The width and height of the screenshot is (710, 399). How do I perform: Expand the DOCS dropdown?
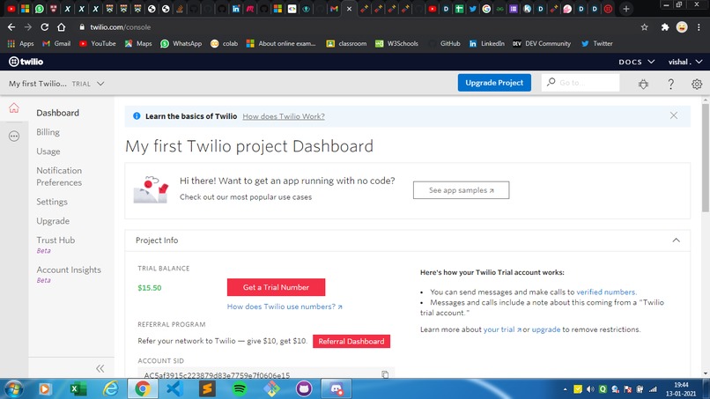point(637,62)
